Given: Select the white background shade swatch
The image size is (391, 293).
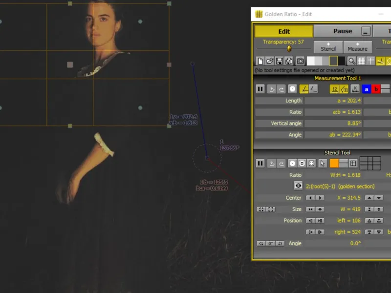Looking at the screenshot, I should click(310, 61).
